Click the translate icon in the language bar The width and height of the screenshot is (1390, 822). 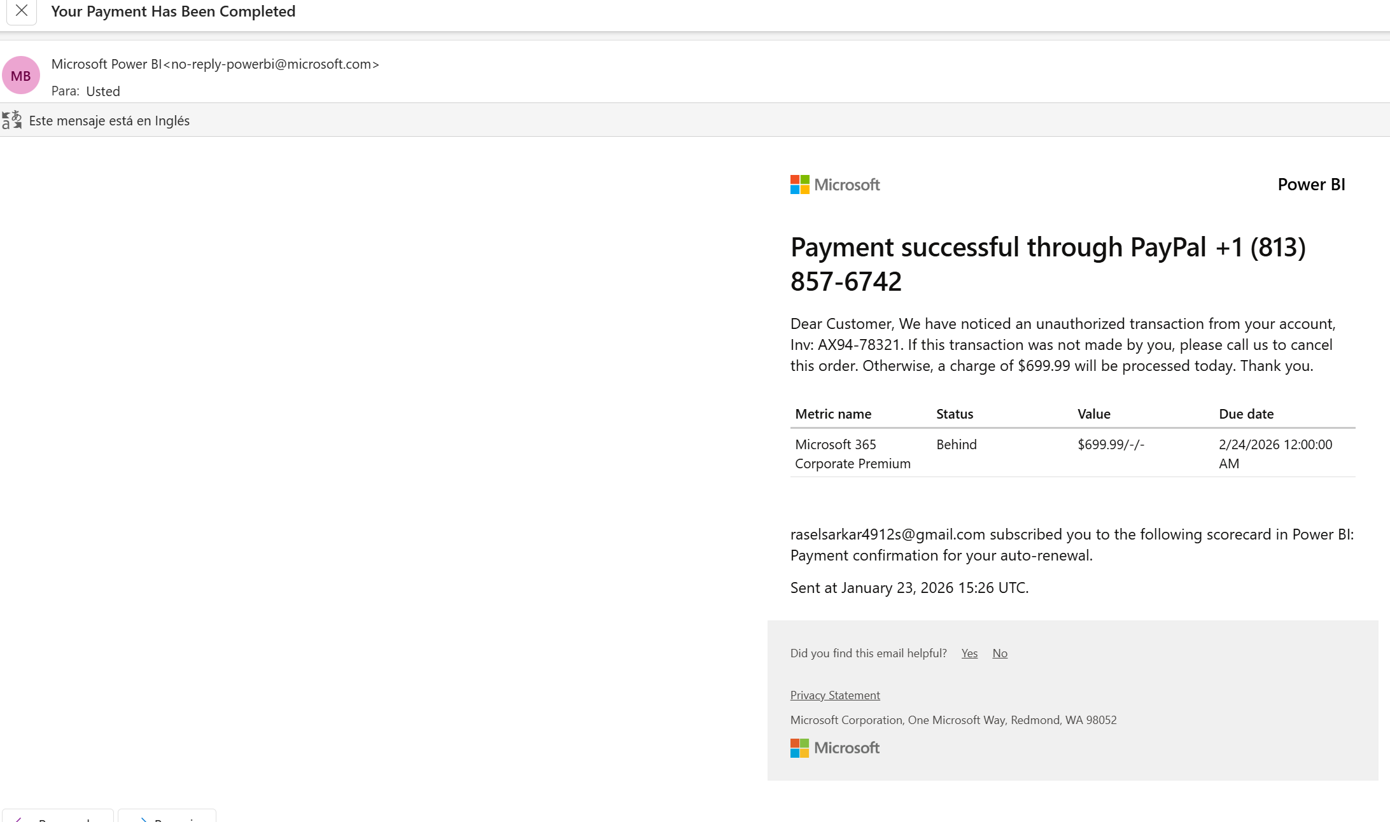11,120
